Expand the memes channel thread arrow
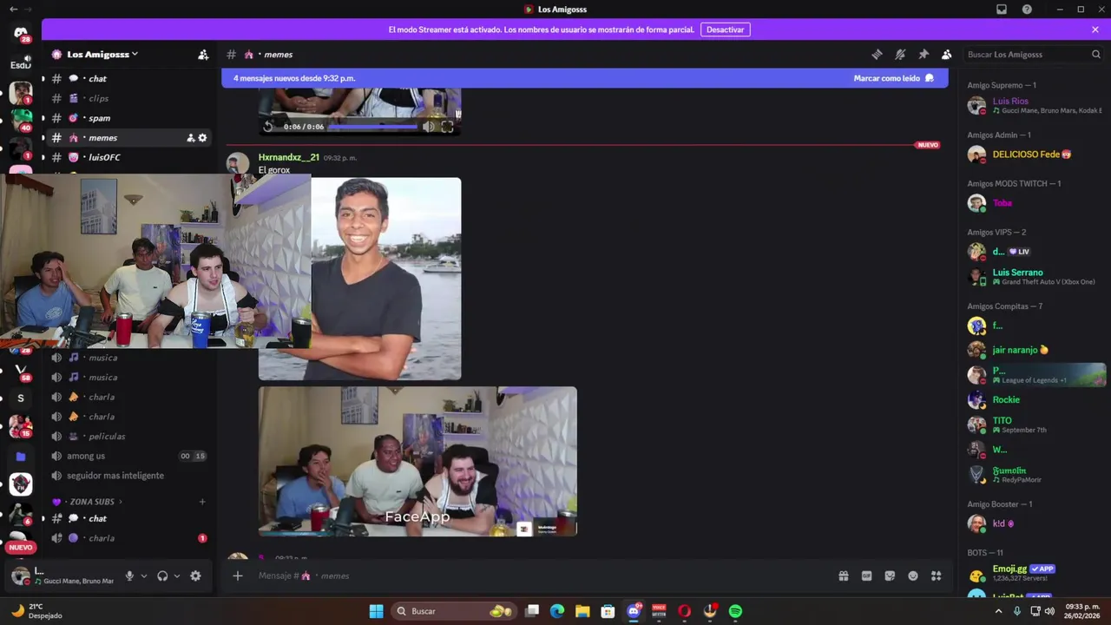The width and height of the screenshot is (1111, 625). click(43, 138)
